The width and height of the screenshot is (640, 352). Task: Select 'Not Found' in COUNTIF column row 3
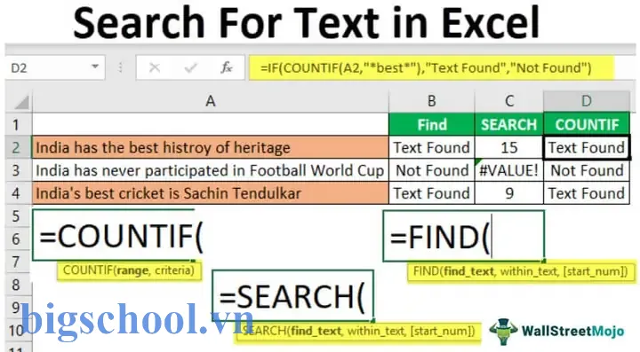587,170
